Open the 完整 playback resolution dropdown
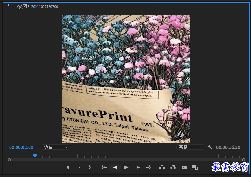The width and height of the screenshot is (251, 177). point(190,147)
